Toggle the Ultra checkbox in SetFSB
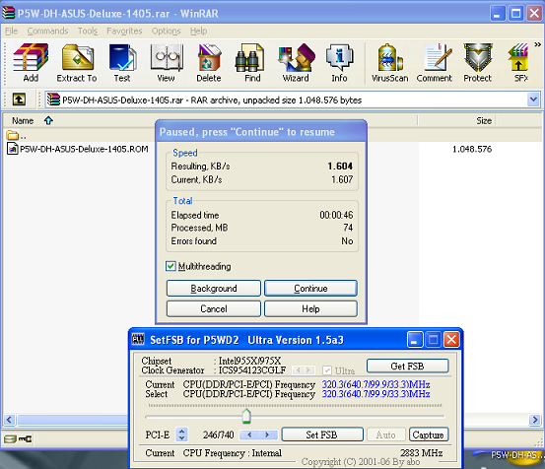 click(327, 370)
